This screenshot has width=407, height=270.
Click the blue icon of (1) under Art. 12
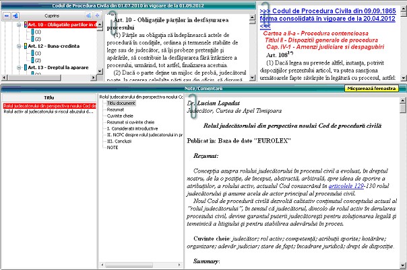(x=32, y=53)
